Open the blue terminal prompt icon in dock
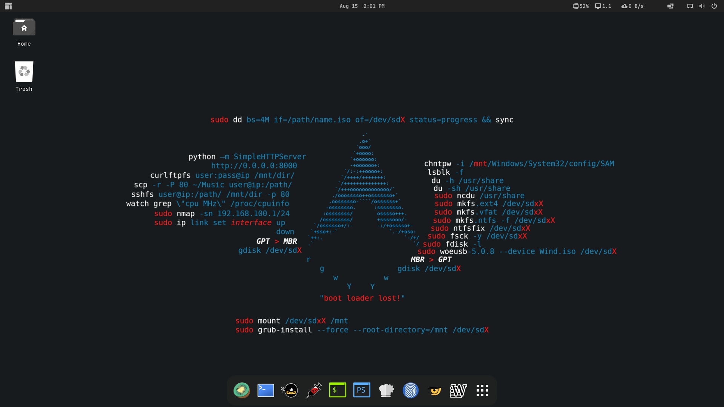Image resolution: width=724 pixels, height=407 pixels. point(266,390)
